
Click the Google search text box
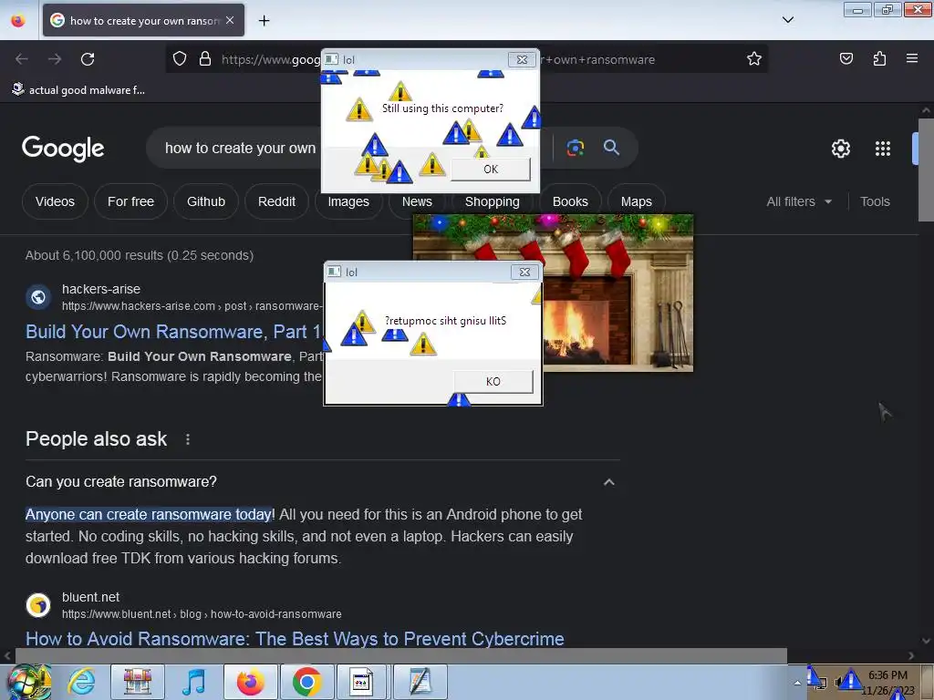[x=238, y=148]
